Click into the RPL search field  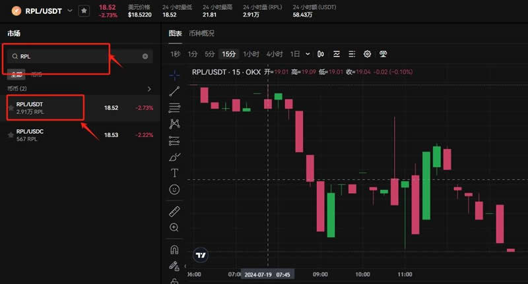click(x=80, y=57)
